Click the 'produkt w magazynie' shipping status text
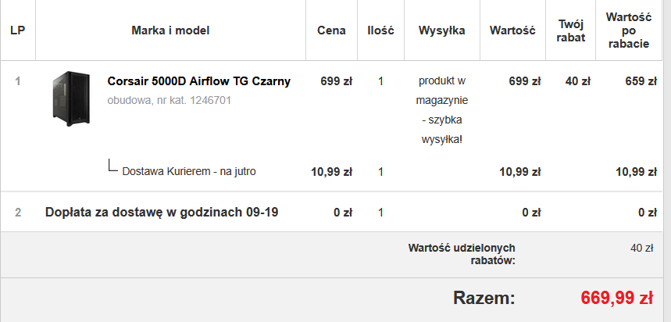Image resolution: width=671 pixels, height=322 pixels. 442,91
